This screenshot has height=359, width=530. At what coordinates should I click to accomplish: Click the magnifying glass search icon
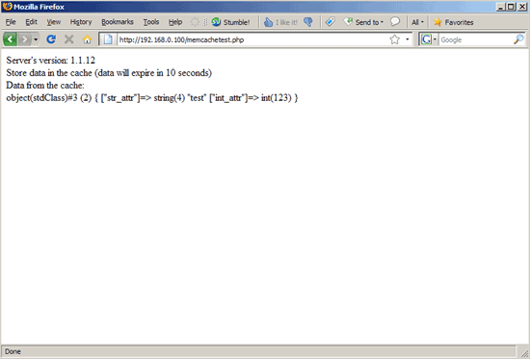tap(518, 39)
